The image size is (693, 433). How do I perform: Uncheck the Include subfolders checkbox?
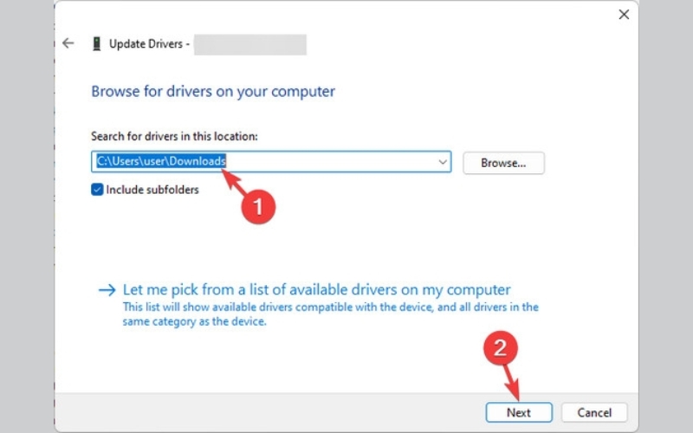97,190
